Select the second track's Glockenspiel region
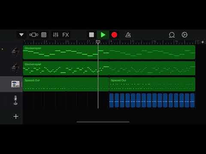Screen dimensions: 206x154 pyautogui.click(x=109, y=68)
